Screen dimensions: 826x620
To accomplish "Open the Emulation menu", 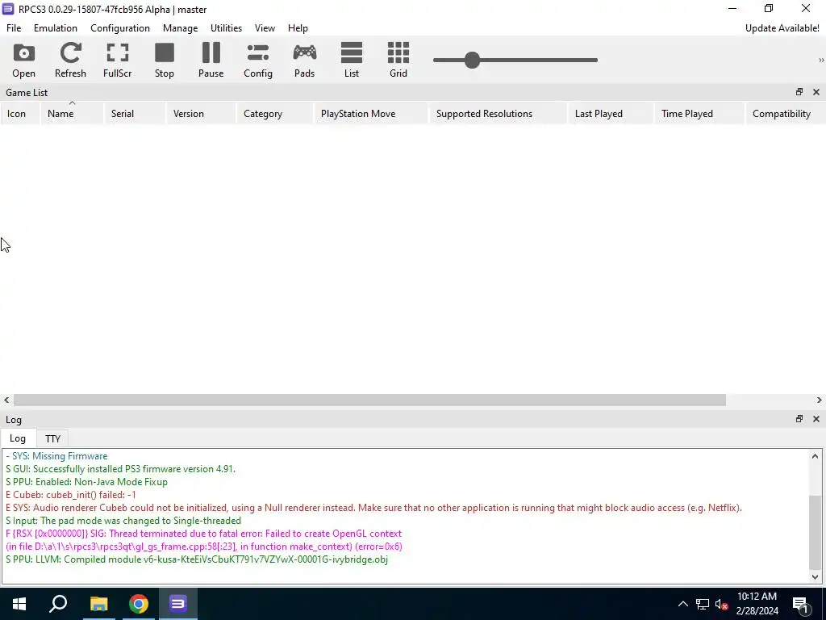I will 56,28.
